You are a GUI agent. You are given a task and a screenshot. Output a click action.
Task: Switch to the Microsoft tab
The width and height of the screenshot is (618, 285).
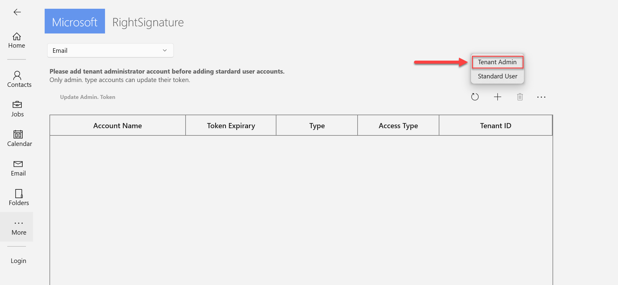75,21
